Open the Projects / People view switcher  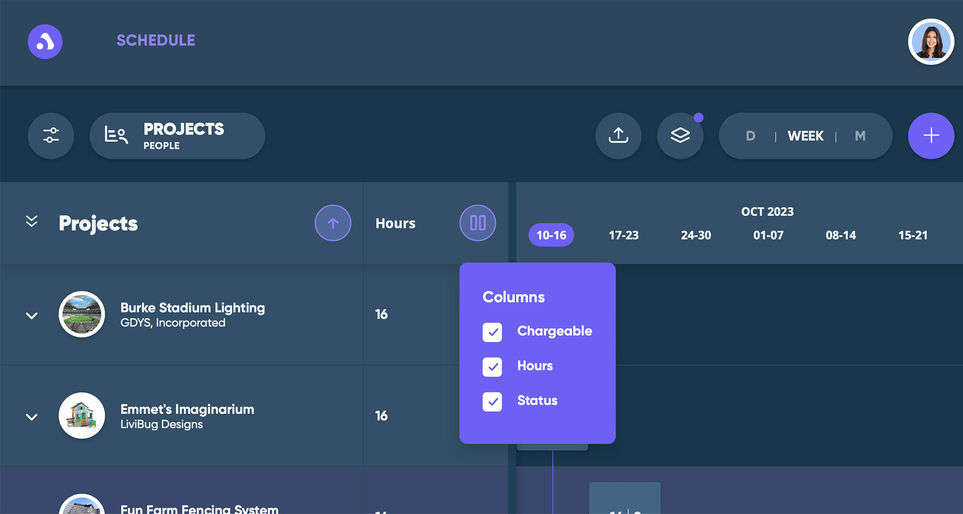177,135
